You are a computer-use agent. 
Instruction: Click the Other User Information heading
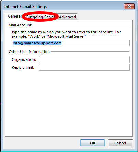click(29, 52)
